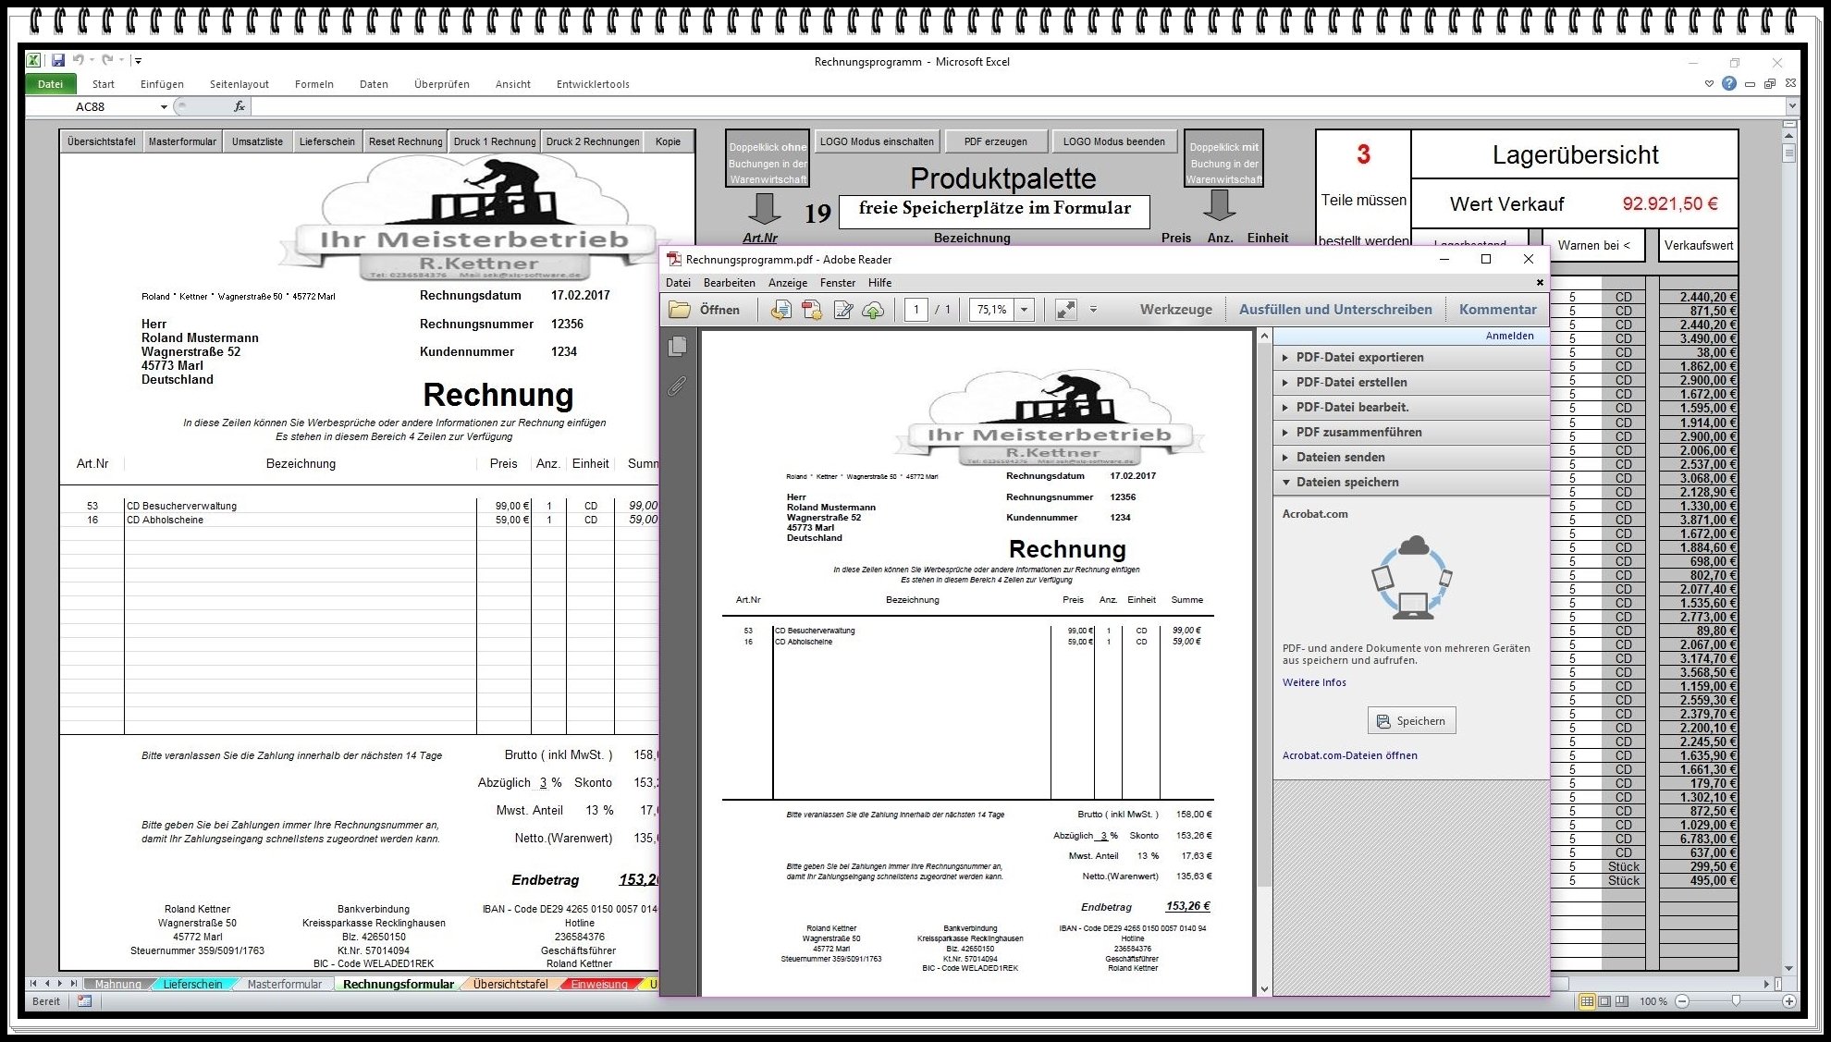Open the zoom percentage dropdown arrow

[1024, 310]
